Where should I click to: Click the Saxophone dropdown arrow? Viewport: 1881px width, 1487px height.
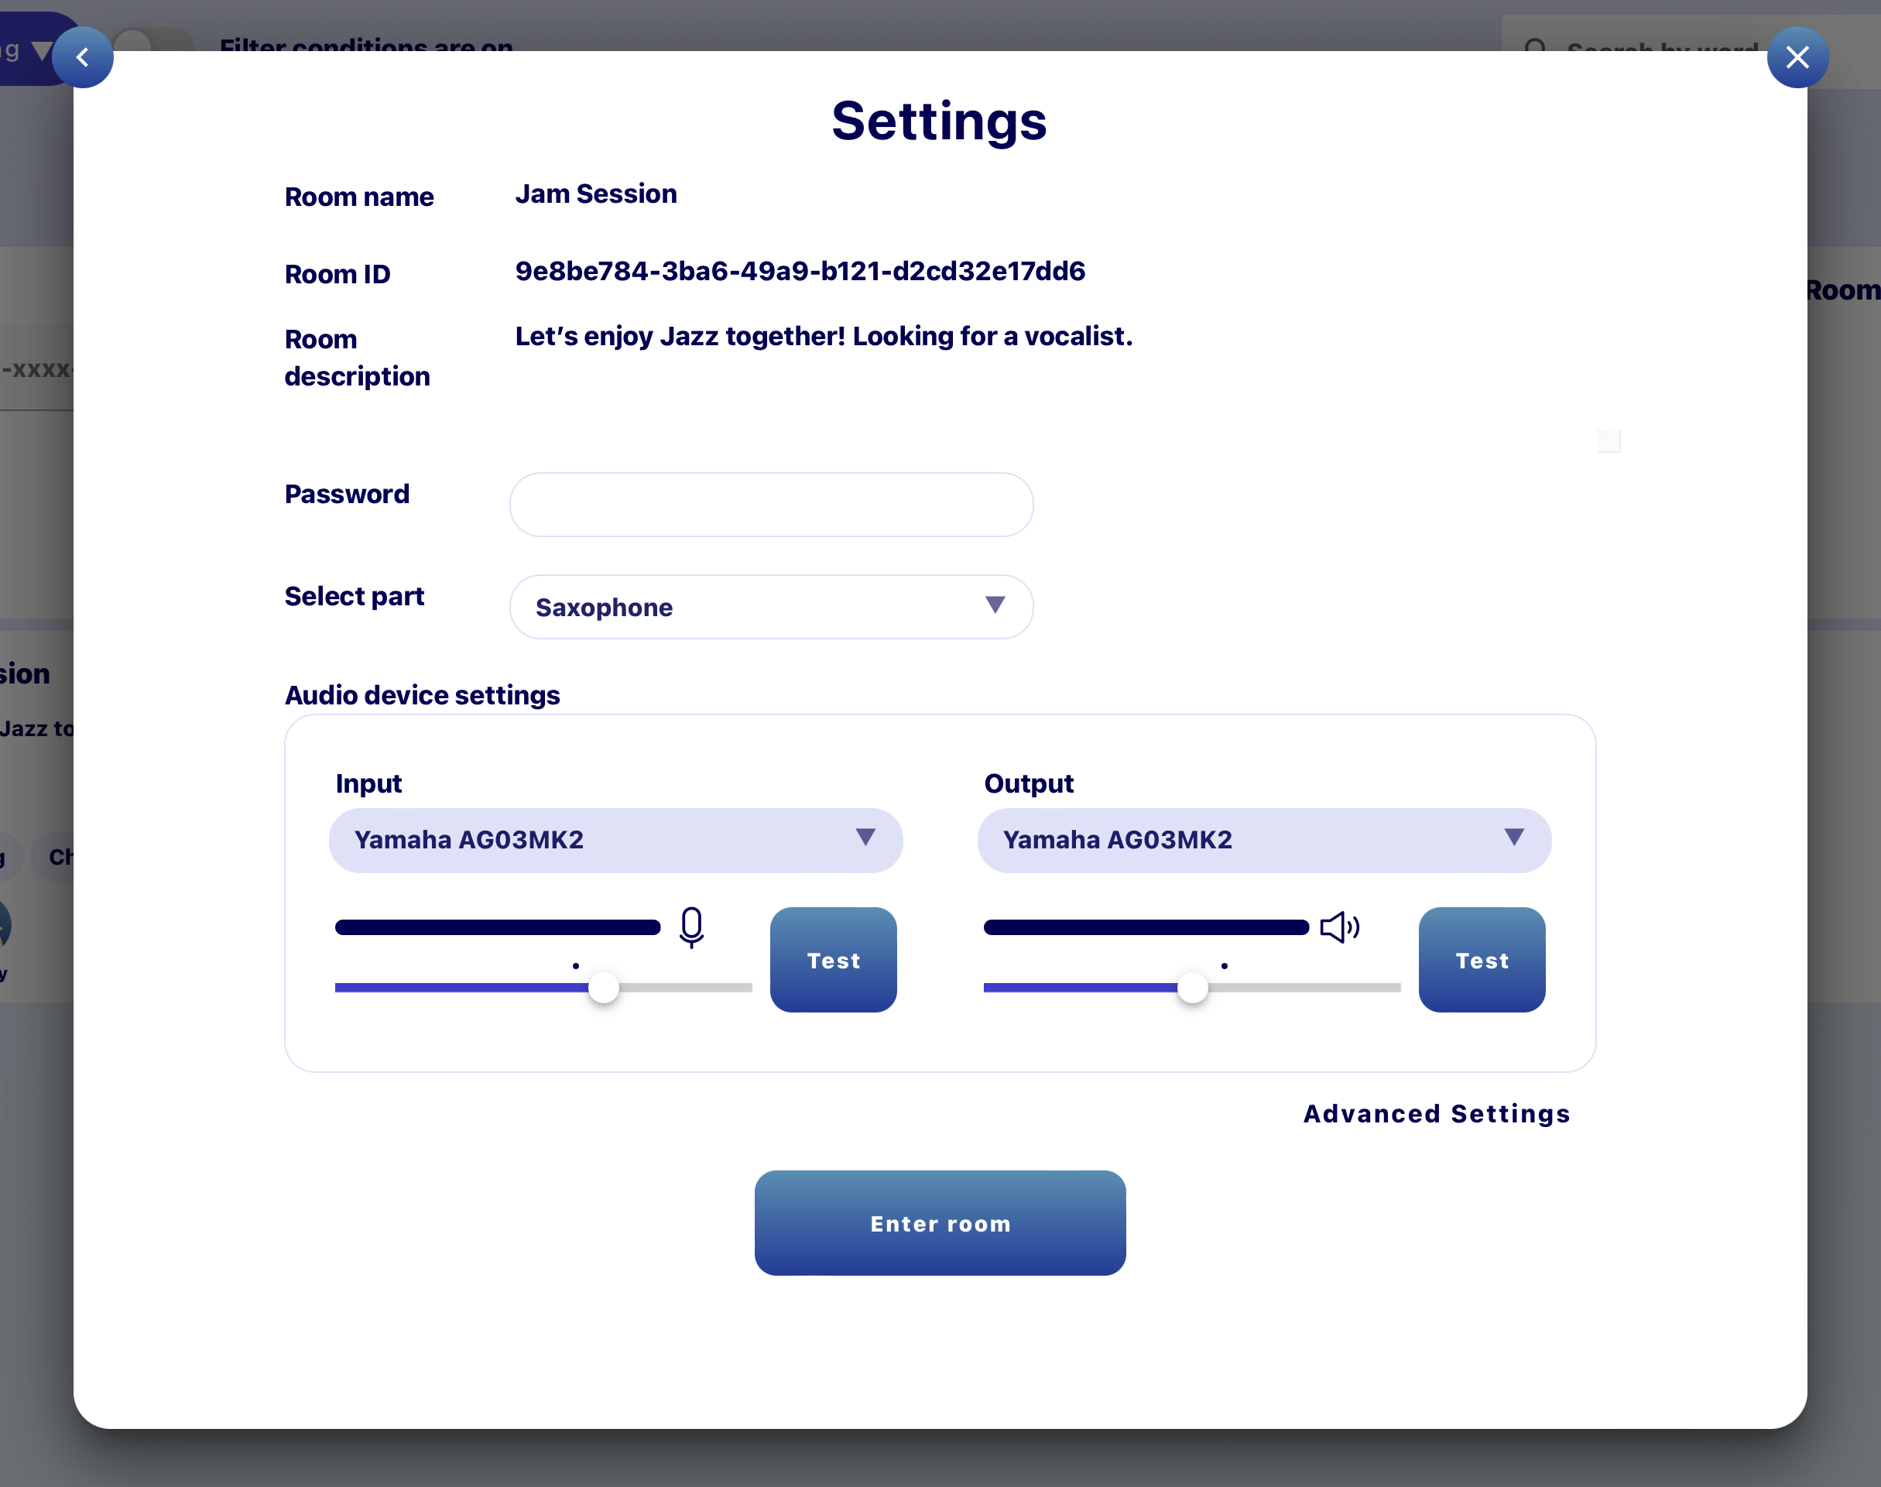coord(995,605)
